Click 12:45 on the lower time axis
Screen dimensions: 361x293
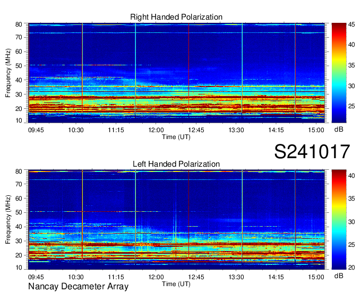click(196, 277)
